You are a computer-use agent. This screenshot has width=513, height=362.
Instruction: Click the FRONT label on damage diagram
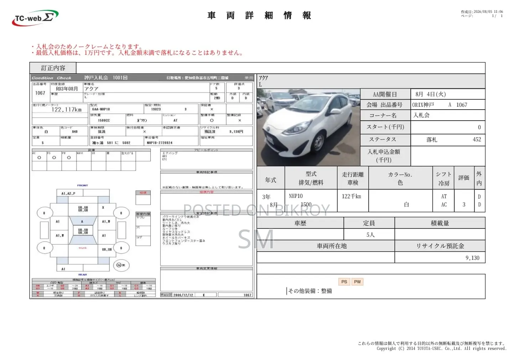[82, 185]
